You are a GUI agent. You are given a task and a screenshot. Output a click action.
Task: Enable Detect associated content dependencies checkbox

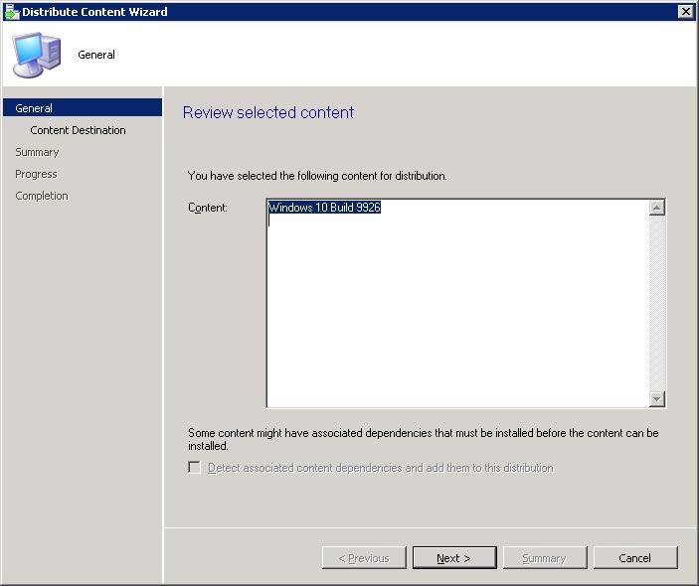(195, 468)
